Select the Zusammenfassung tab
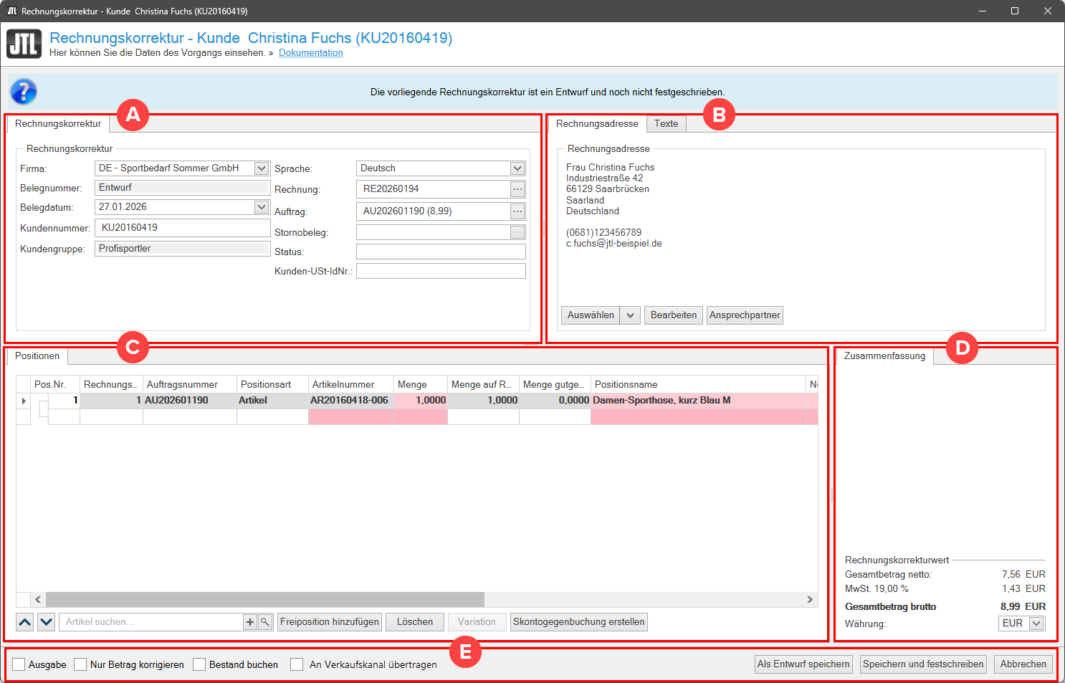Image resolution: width=1065 pixels, height=683 pixels. [x=884, y=356]
